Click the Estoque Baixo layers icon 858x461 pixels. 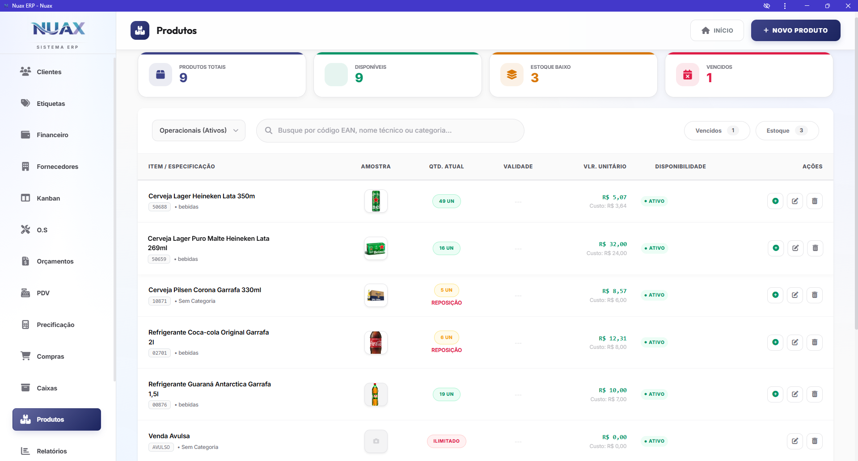point(512,75)
